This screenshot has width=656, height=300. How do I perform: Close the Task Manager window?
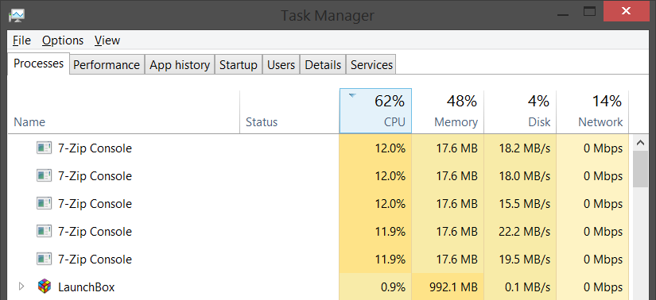626,11
